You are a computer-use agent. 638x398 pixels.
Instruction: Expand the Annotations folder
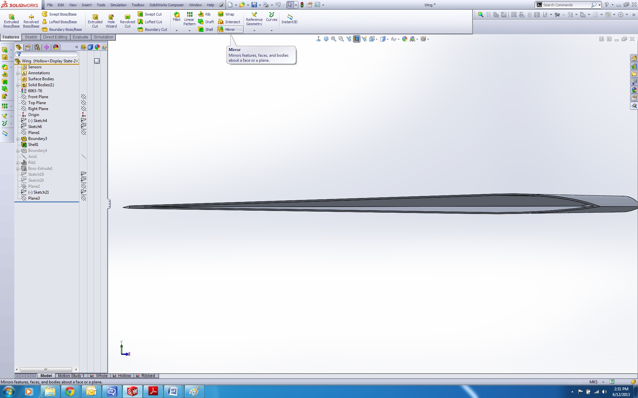point(18,73)
